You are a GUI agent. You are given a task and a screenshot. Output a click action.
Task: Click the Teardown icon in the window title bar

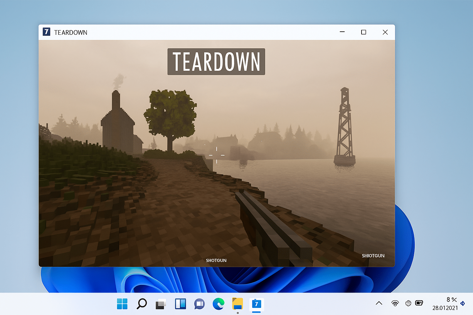(46, 32)
